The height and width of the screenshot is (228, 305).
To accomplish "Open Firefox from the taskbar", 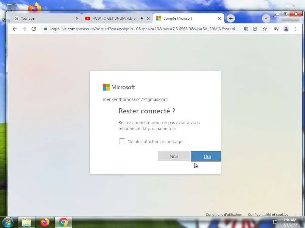I will (45, 222).
